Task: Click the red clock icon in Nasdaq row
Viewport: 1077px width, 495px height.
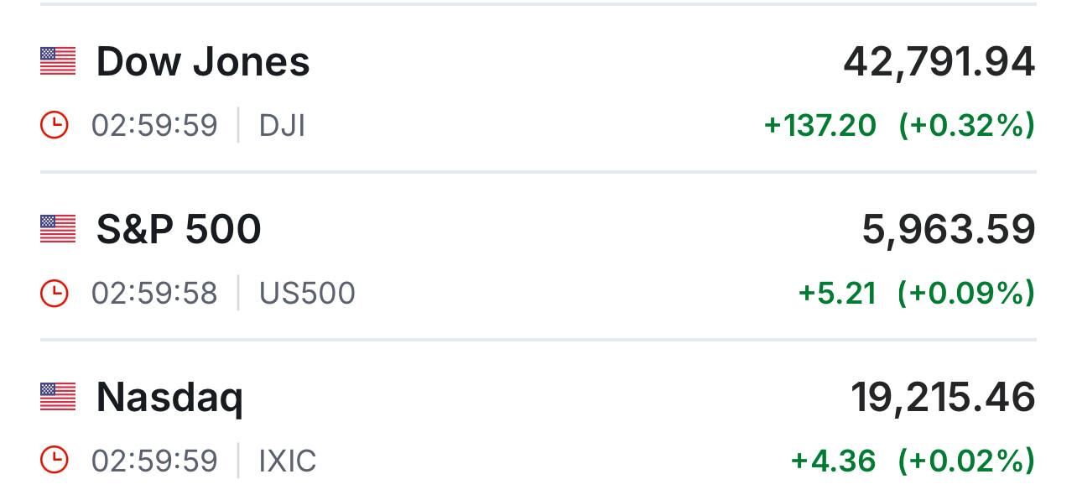Action: pyautogui.click(x=55, y=461)
